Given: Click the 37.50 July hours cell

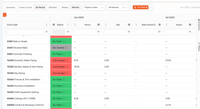Looking at the screenshot, I should pos(168,60).
